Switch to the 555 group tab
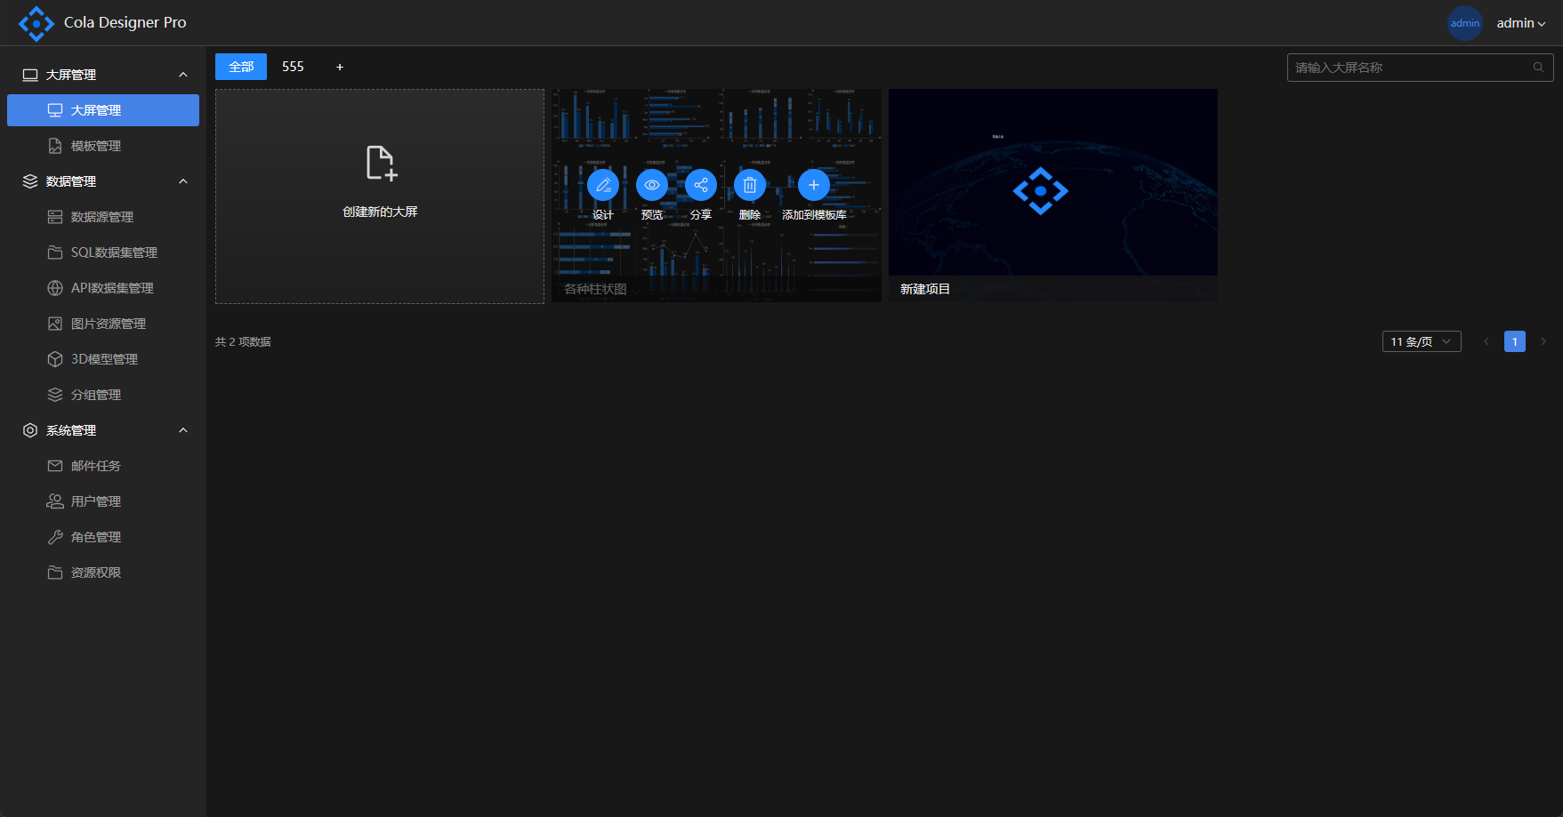The width and height of the screenshot is (1563, 817). click(293, 67)
